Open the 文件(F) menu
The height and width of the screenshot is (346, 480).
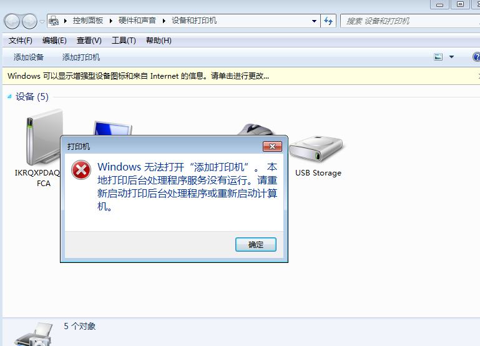pyautogui.click(x=21, y=41)
